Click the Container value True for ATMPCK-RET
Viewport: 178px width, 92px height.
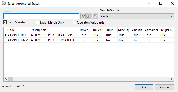[x=152, y=35]
